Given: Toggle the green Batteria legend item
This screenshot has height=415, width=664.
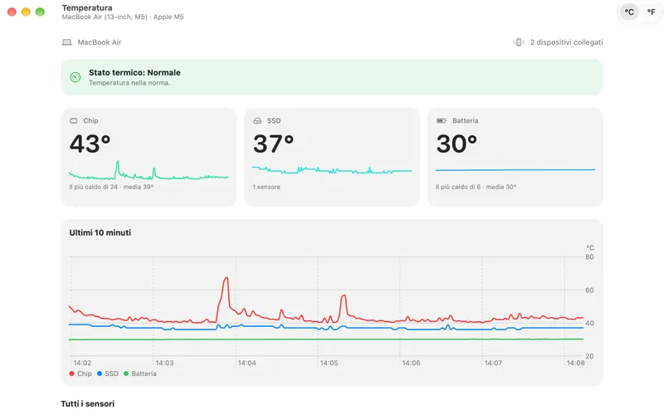Looking at the screenshot, I should 140,373.
